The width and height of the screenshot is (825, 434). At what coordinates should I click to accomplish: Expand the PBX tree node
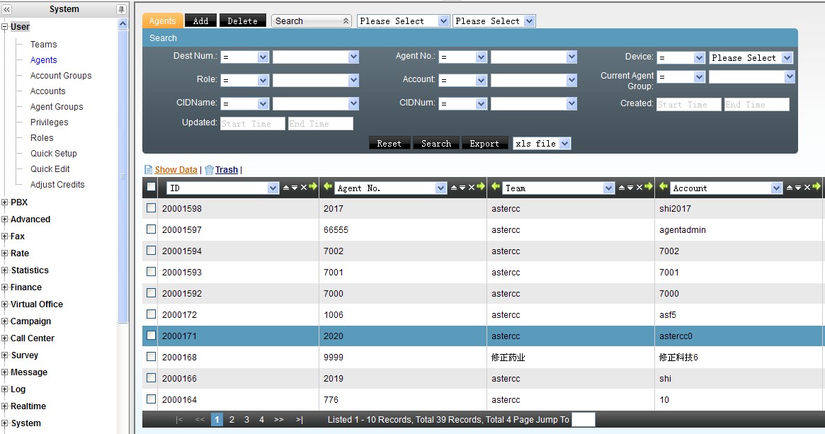[5, 202]
